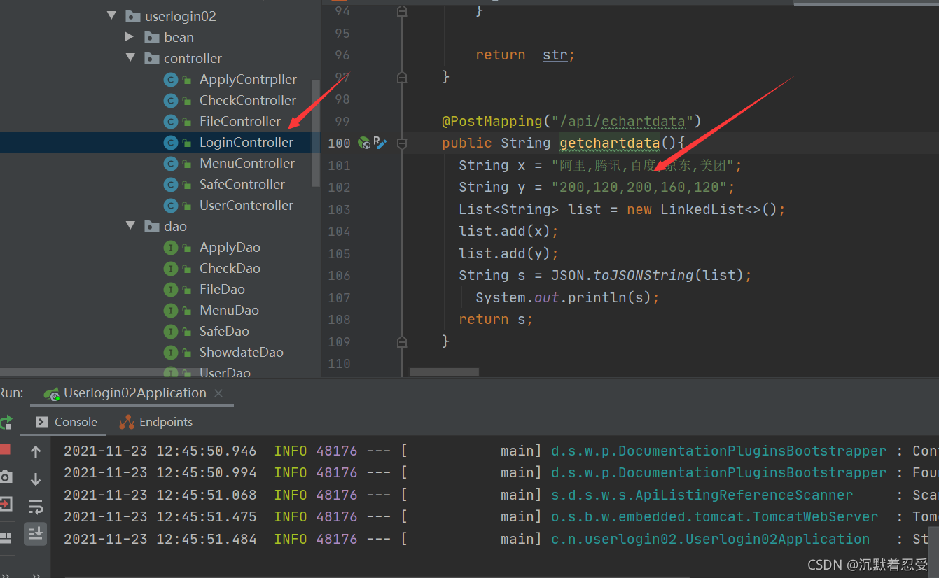Click 'return str;' statement
Viewport: 939px width, 578px height.
tap(525, 55)
